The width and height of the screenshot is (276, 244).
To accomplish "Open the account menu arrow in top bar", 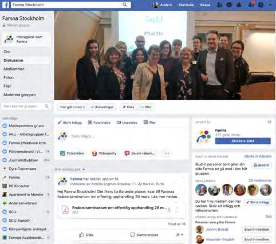I will point(270,5).
